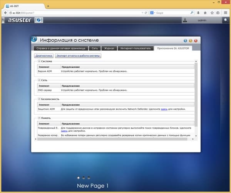Screen dimensions: 231x193
Task: Select the AS-302T browser tab
Action: pos(24,6)
